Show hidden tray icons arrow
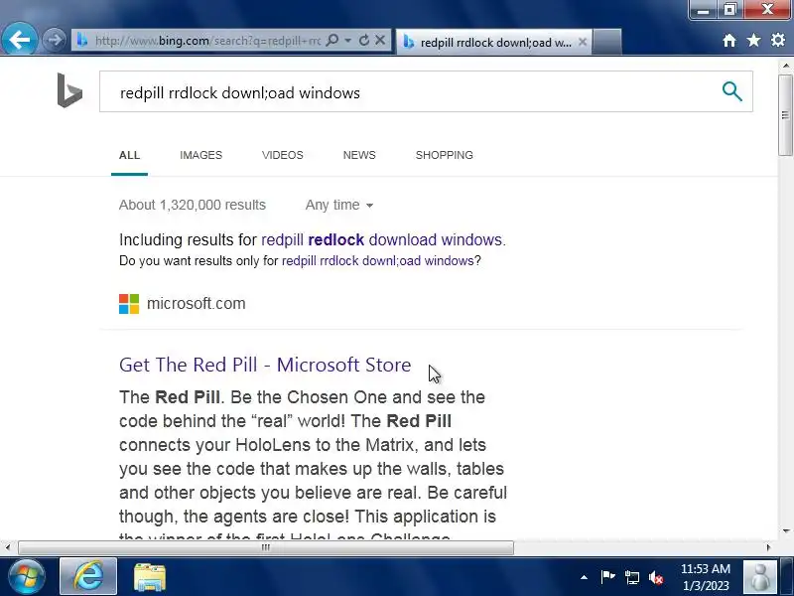This screenshot has height=596, width=794. 584,577
